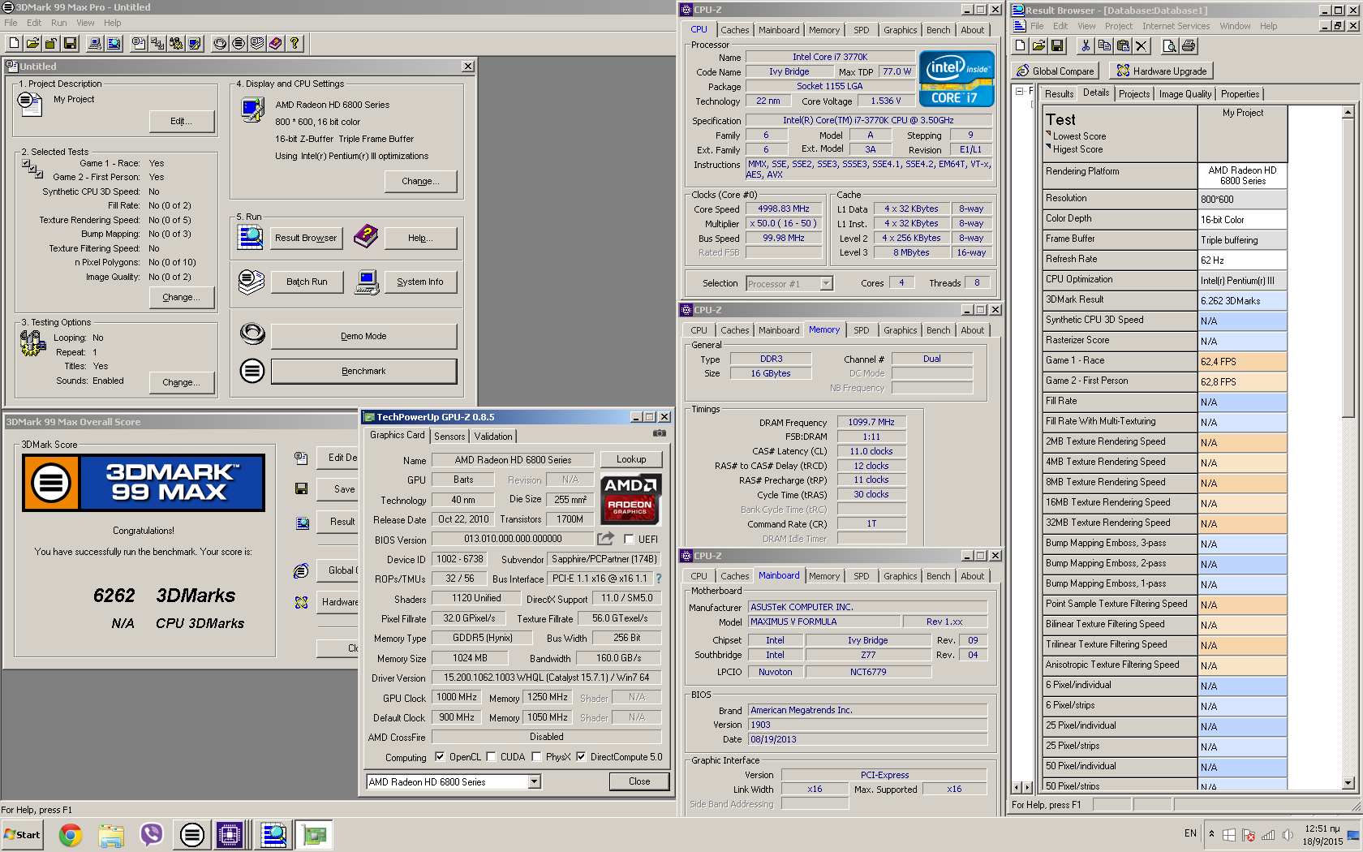Click Google Chrome icon in taskbar

[71, 835]
